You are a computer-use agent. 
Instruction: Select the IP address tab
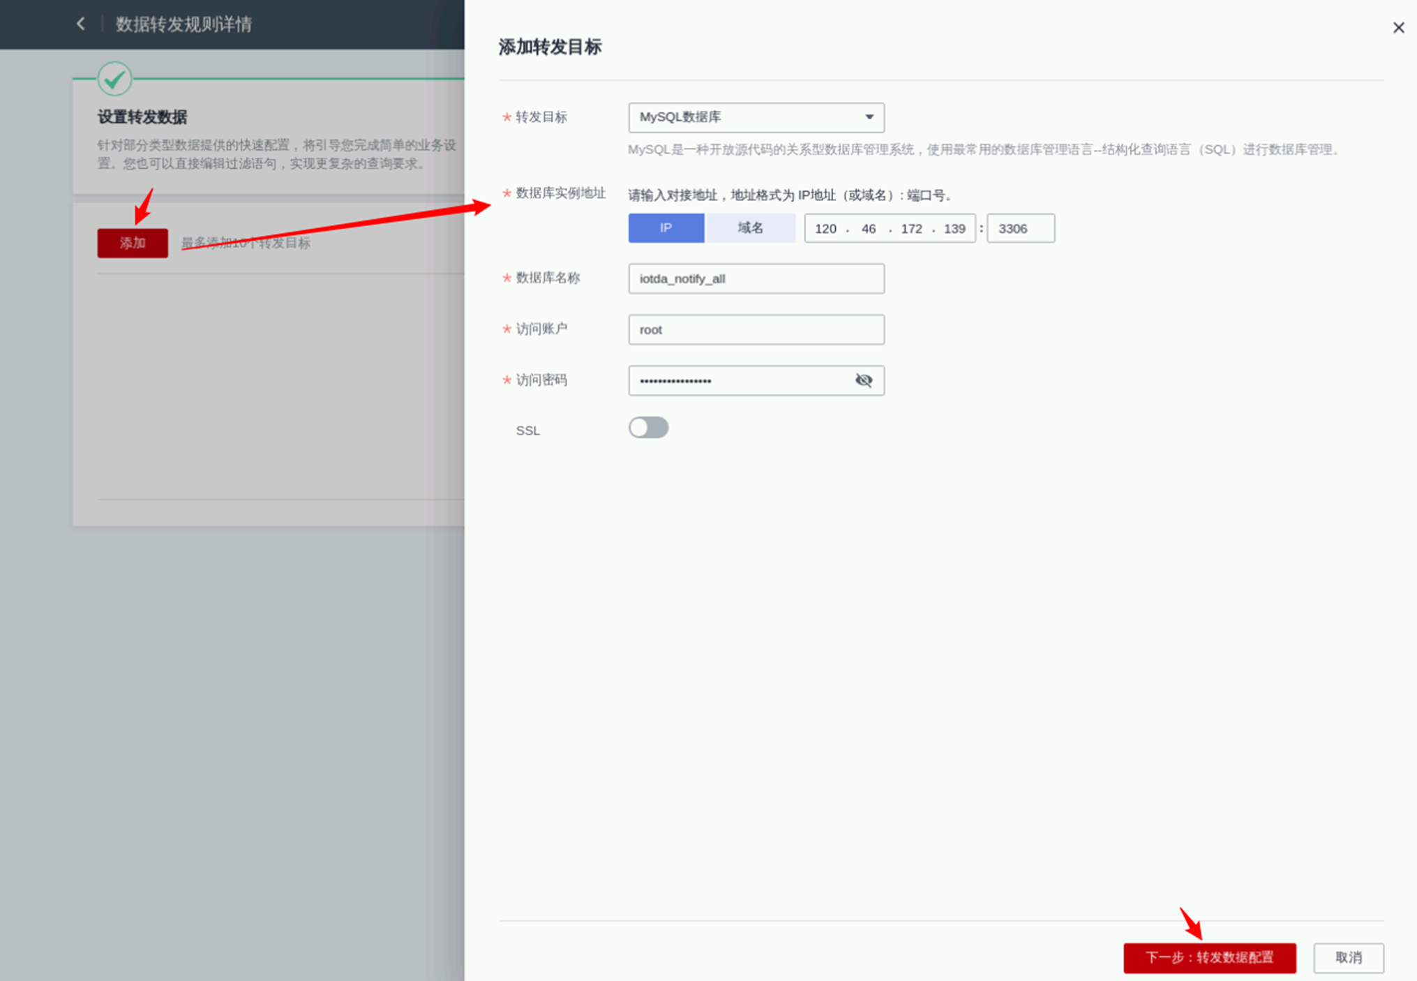(666, 228)
